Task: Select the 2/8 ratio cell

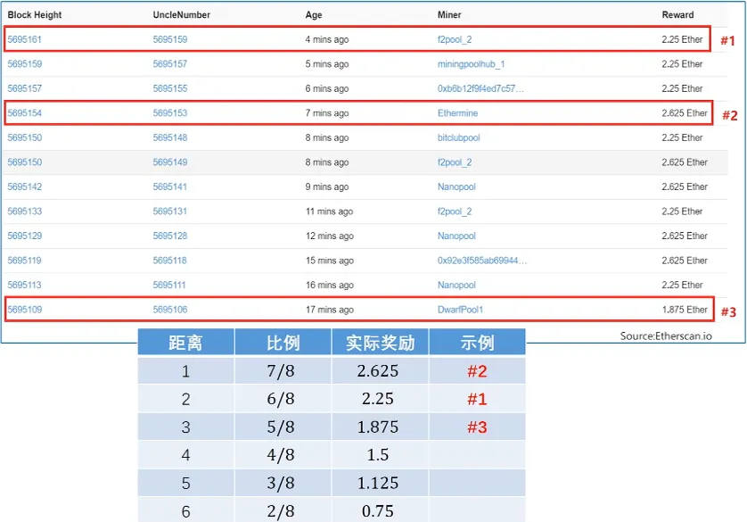Action: tap(283, 510)
